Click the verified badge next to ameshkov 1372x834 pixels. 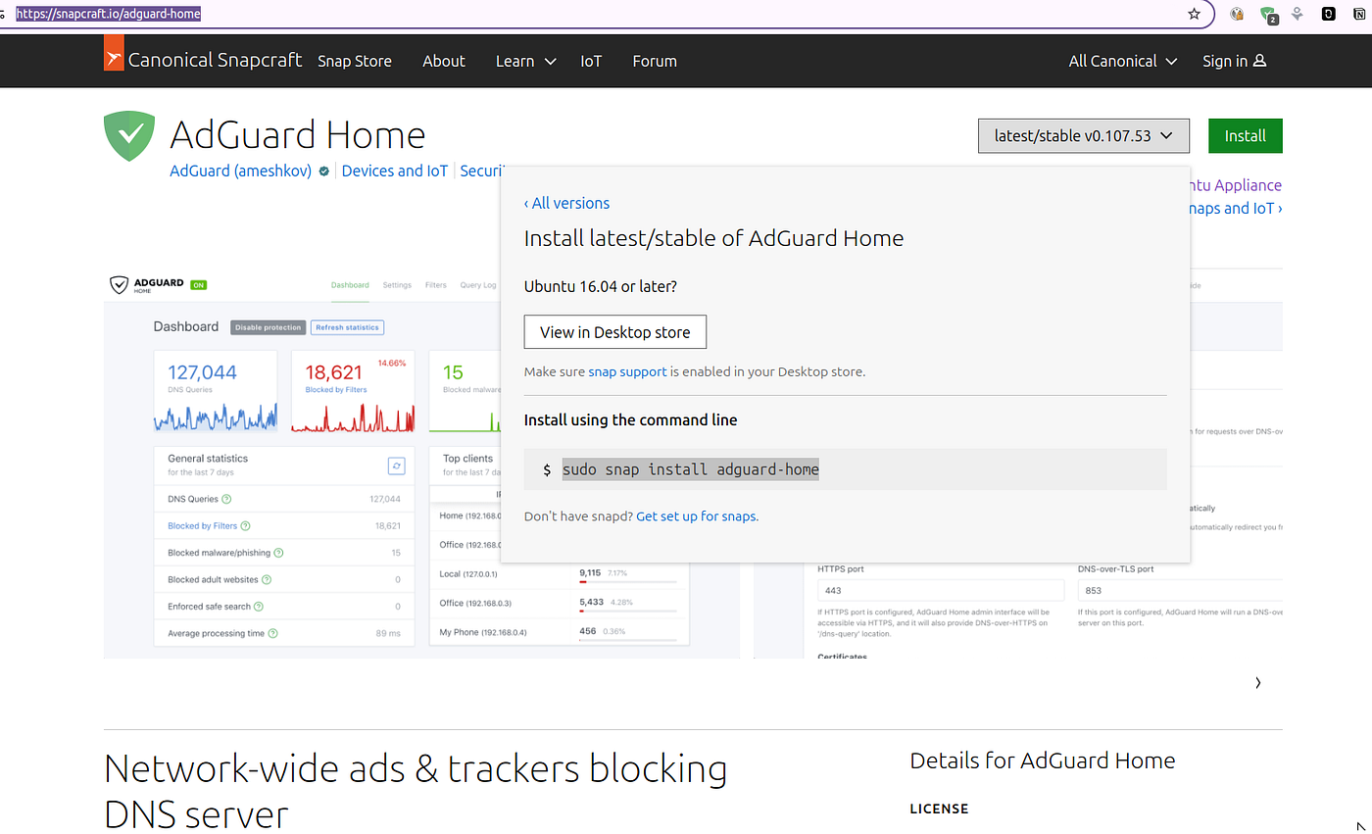click(x=323, y=171)
